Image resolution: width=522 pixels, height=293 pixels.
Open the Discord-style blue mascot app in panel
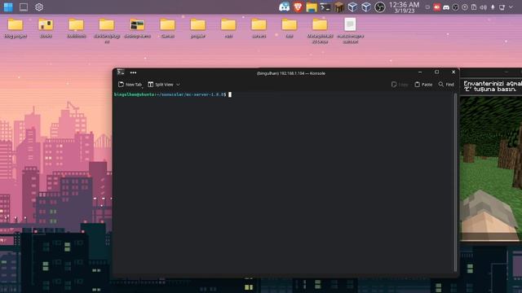click(285, 7)
